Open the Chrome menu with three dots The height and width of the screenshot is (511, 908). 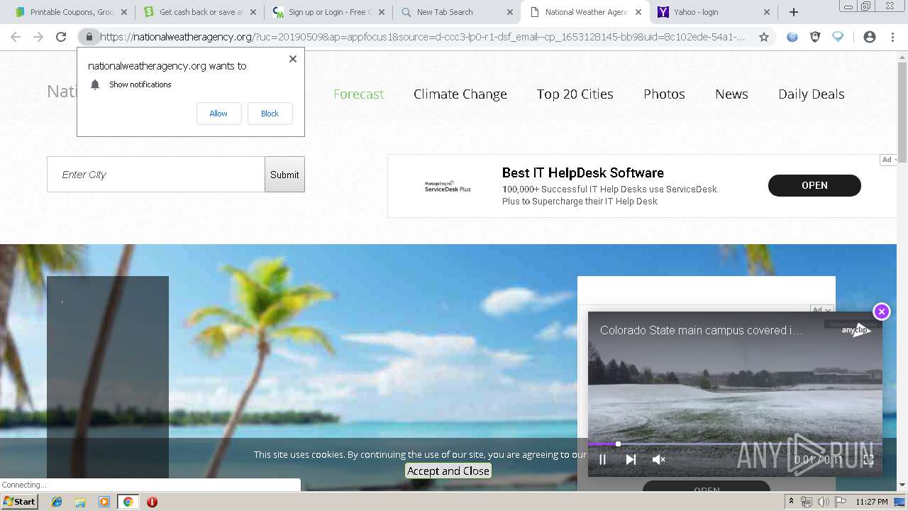click(x=892, y=37)
